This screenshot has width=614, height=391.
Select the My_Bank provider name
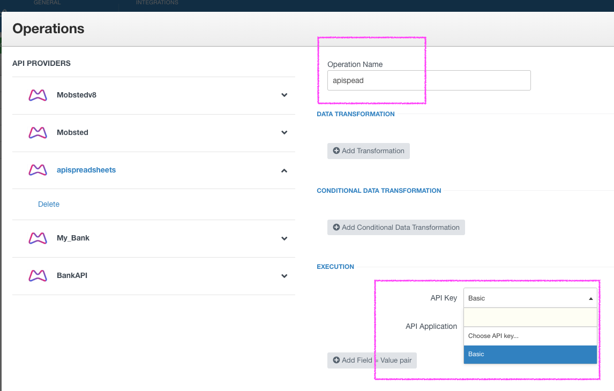pyautogui.click(x=73, y=238)
